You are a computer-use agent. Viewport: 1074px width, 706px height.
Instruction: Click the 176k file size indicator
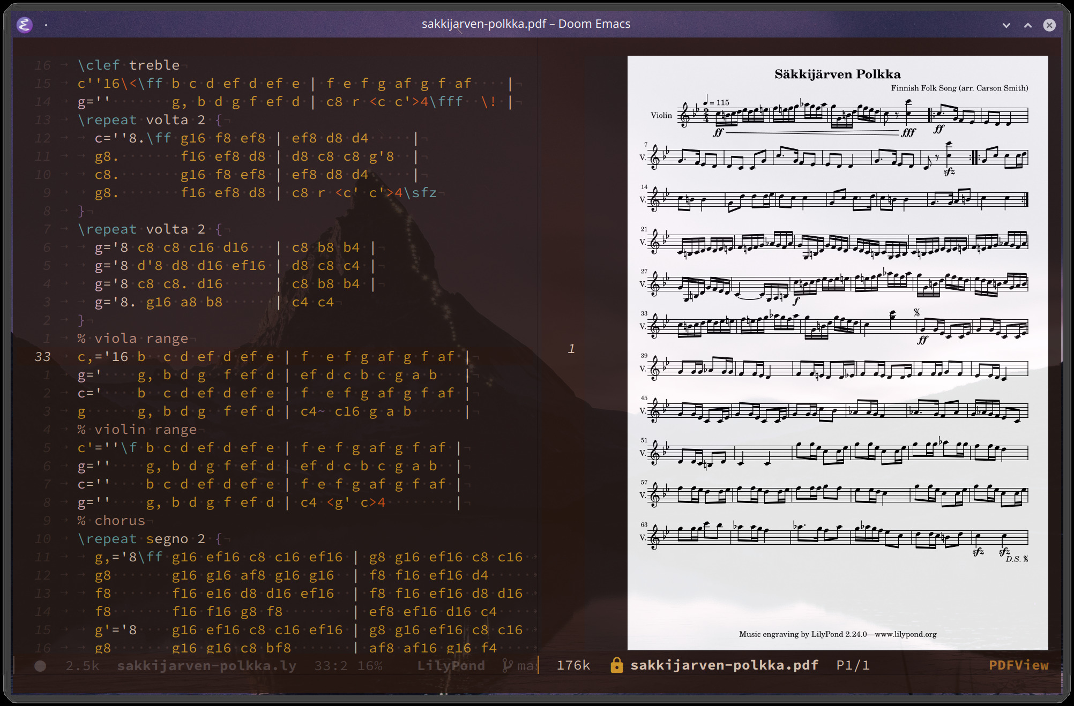[x=573, y=665]
